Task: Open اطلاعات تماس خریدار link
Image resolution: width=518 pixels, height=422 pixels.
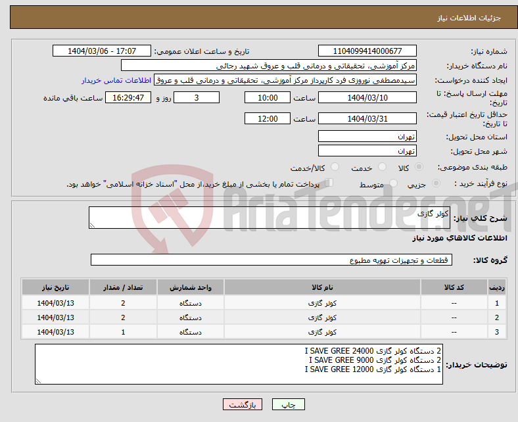Action: (x=116, y=80)
